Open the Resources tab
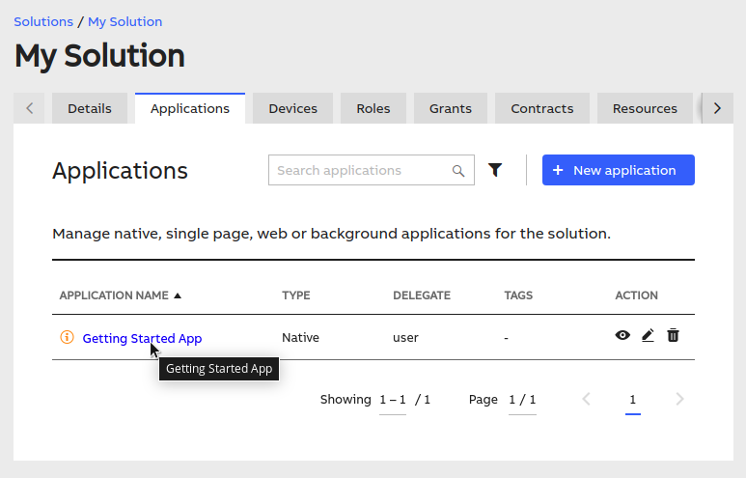The width and height of the screenshot is (746, 478). click(645, 108)
